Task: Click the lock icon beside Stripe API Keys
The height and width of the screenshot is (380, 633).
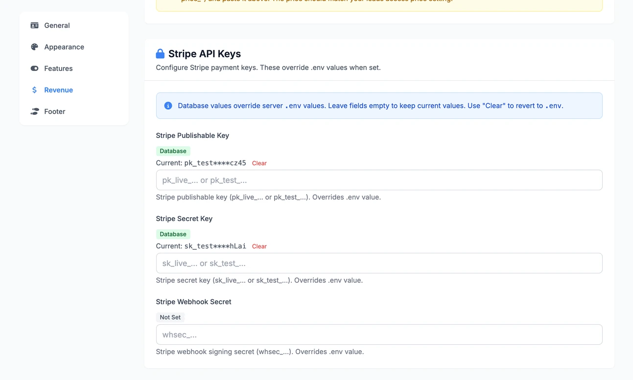Action: 160,53
